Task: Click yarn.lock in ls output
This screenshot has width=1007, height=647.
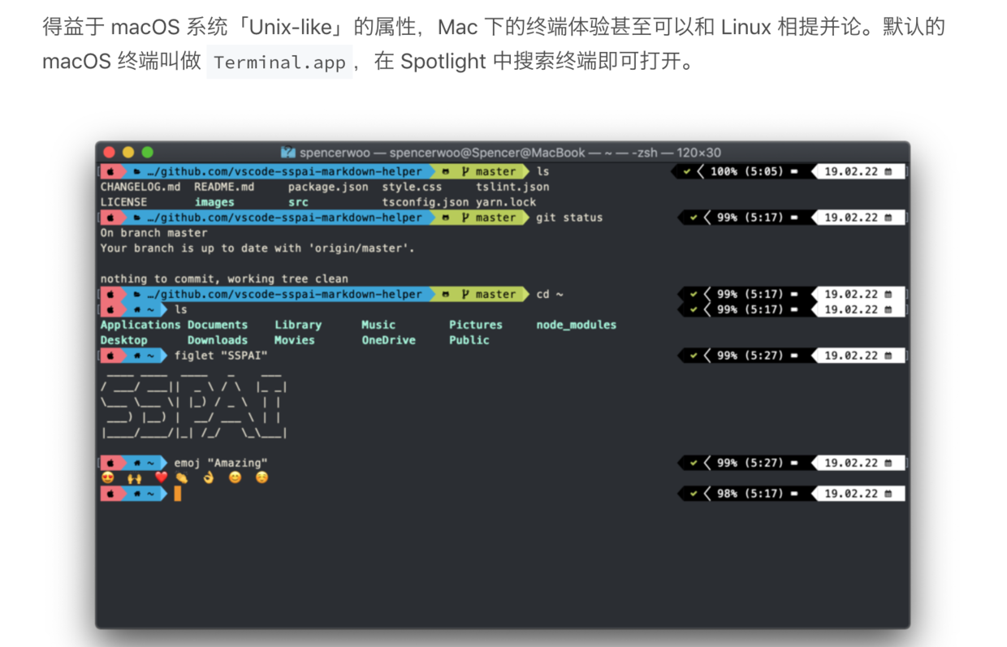Action: [x=506, y=202]
